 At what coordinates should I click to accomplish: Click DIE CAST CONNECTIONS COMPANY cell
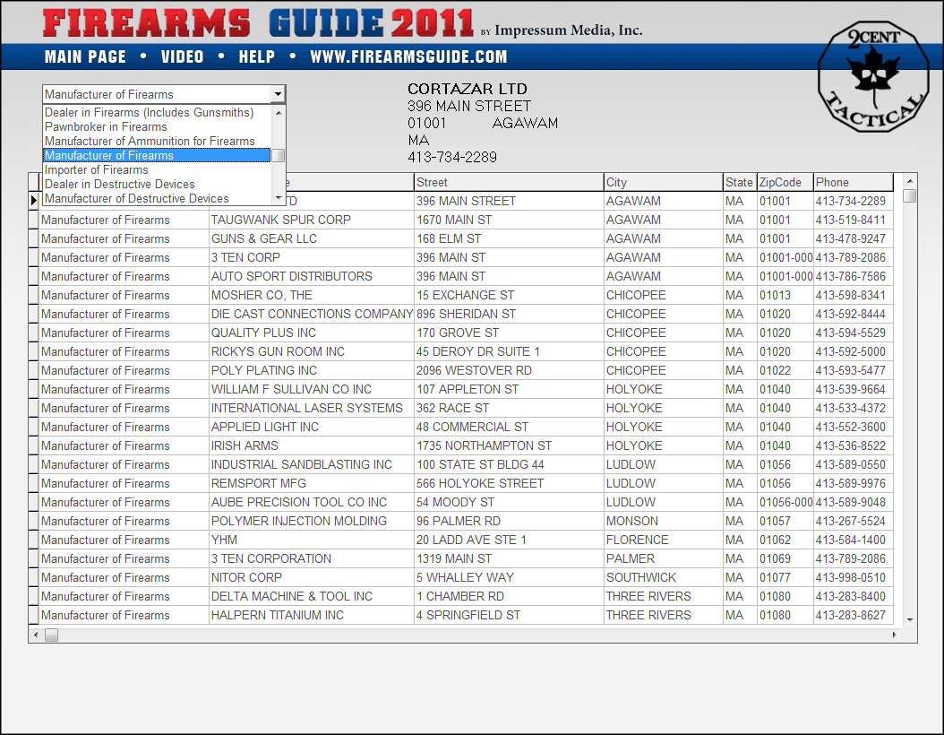[312, 314]
